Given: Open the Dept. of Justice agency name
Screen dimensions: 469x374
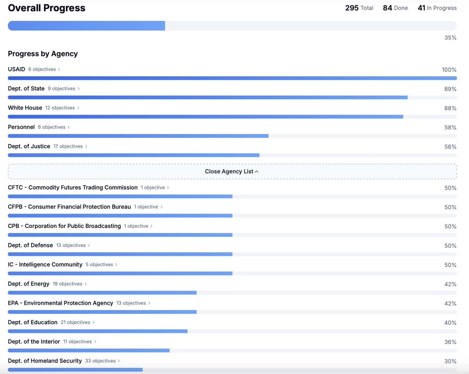Looking at the screenshot, I should pos(29,146).
